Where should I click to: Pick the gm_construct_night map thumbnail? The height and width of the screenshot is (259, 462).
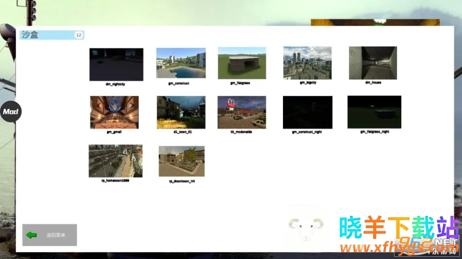point(307,112)
